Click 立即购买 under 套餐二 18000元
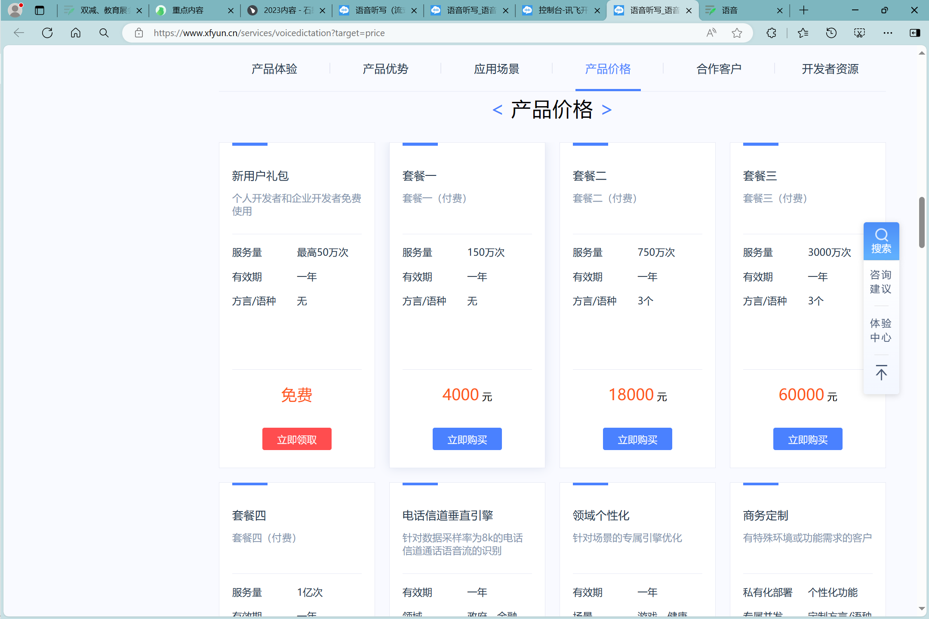 pos(637,439)
